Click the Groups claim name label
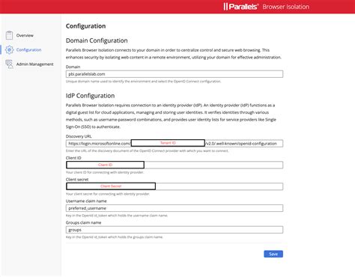 pos(83,222)
